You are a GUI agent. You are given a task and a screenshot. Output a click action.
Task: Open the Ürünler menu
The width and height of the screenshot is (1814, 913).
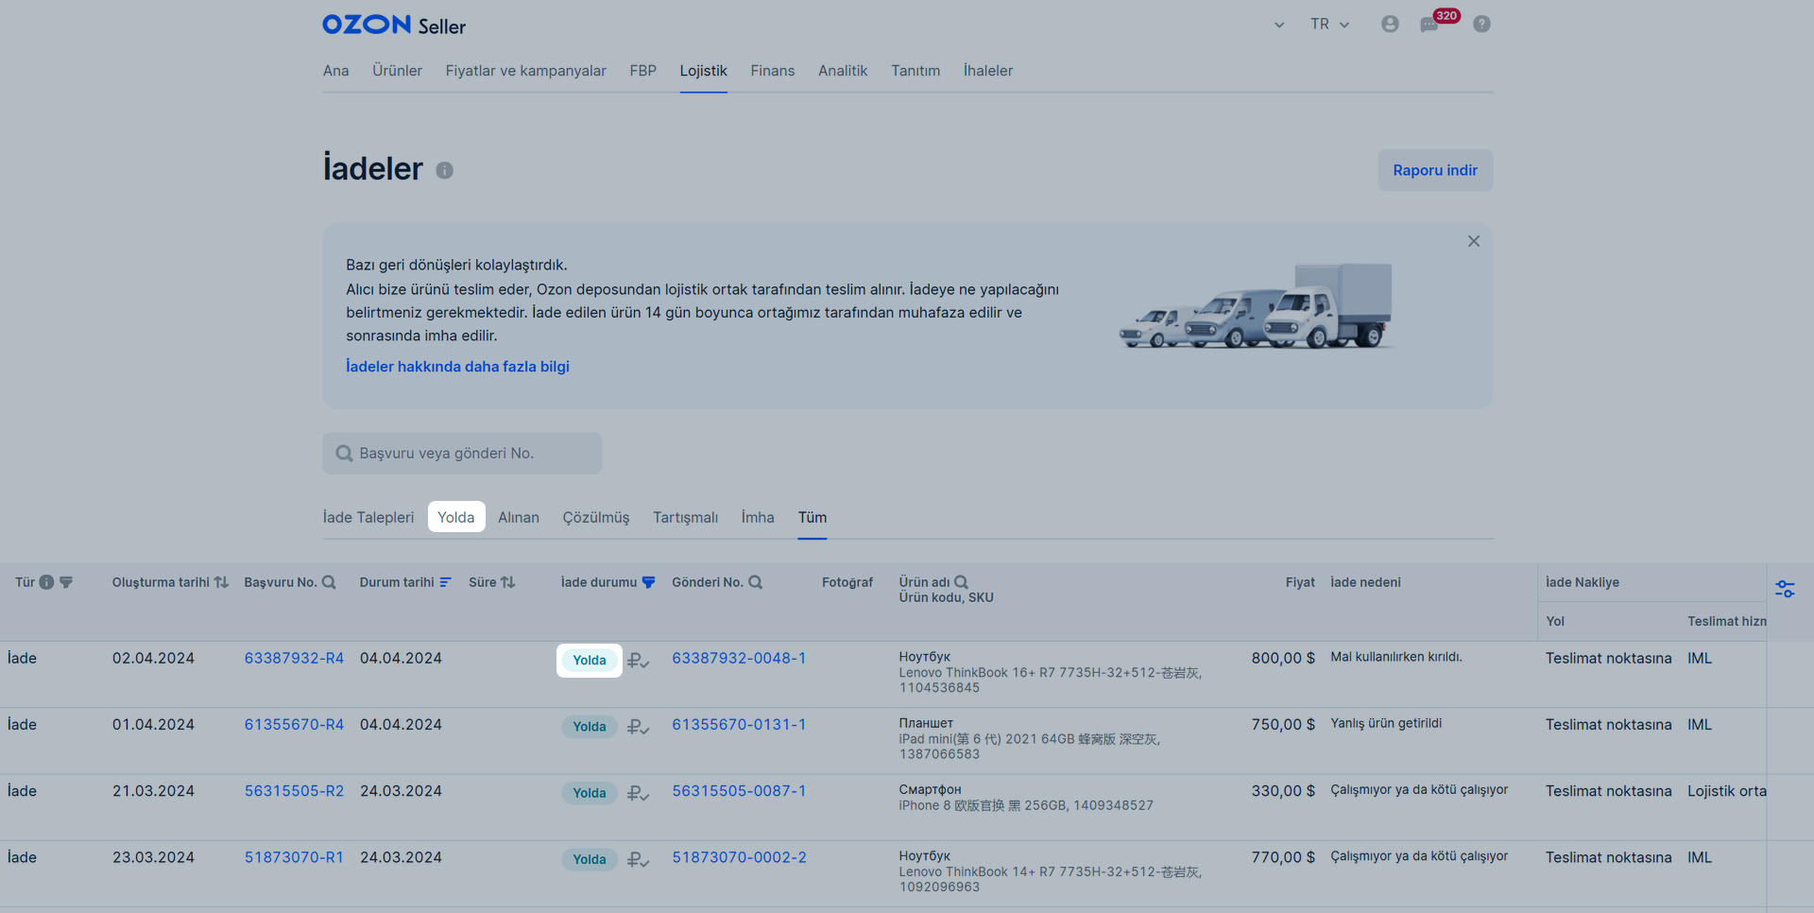pos(397,71)
